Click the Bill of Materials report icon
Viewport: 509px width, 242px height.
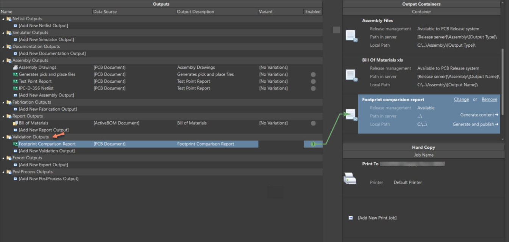tap(15, 123)
